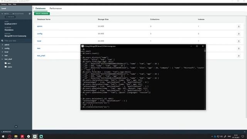The height and width of the screenshot is (139, 247).
Task: Select the acc collection in the sidebar
Action: [x=9, y=63]
